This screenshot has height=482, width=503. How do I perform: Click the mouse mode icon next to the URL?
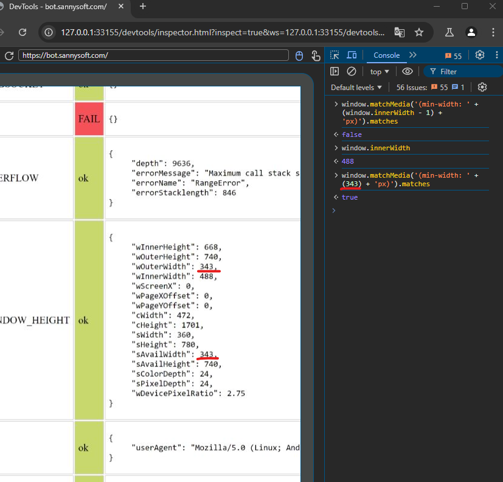[299, 55]
